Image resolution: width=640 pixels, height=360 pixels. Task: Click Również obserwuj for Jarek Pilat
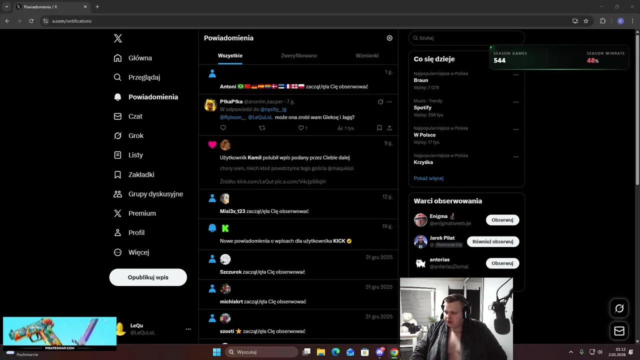(x=493, y=241)
